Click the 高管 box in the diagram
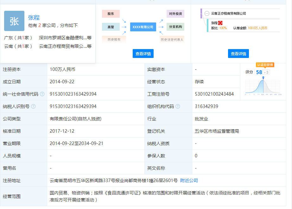 tap(111, 27)
